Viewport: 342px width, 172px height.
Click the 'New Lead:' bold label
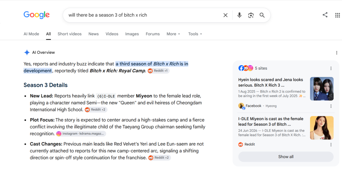click(42, 96)
